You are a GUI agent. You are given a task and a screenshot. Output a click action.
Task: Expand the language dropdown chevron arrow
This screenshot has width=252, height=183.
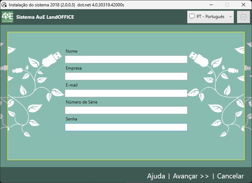coord(230,17)
